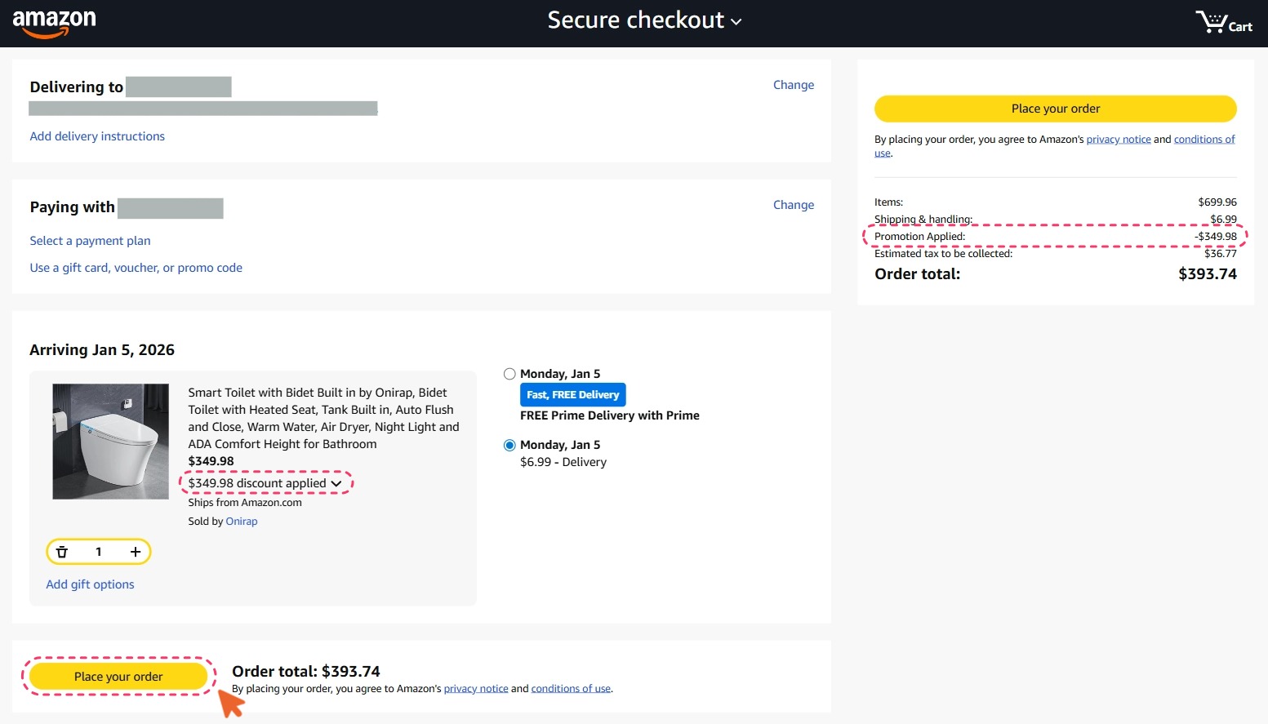
Task: Click the Order total $393.74 in summary
Action: click(x=1208, y=274)
